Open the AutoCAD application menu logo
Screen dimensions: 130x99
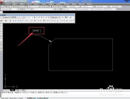[x=2, y=2]
